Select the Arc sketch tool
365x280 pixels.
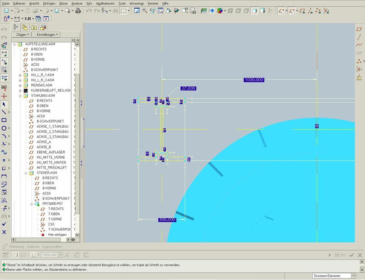(x=4, y=136)
